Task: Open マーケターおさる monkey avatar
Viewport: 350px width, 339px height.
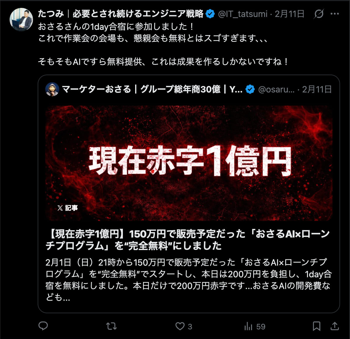Action: point(52,89)
